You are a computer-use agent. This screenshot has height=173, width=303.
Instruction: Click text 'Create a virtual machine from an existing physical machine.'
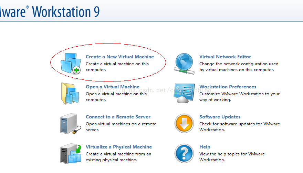point(118,157)
